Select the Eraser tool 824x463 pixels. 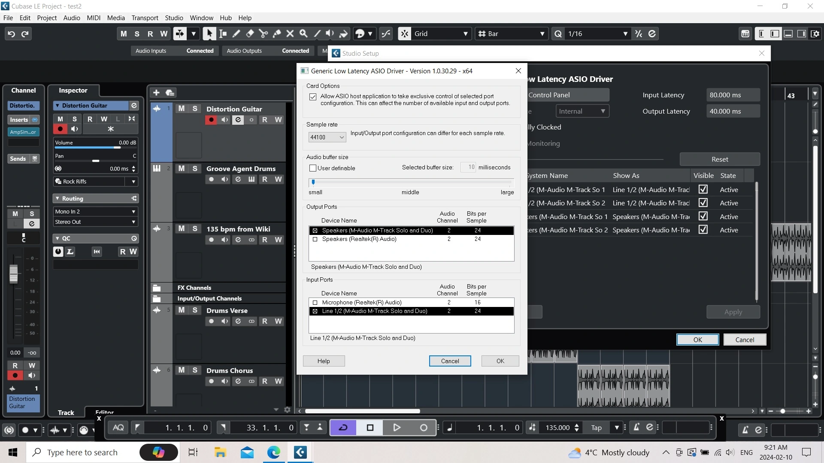pyautogui.click(x=250, y=34)
